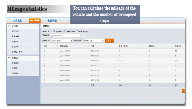Image resolution: width=192 pixels, height=109 pixels.
Task: Select the date cell 2013-02-25
Action: point(95,75)
